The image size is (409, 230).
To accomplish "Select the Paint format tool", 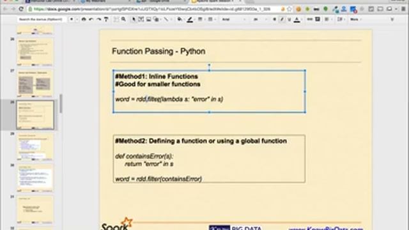I will pos(106,19).
